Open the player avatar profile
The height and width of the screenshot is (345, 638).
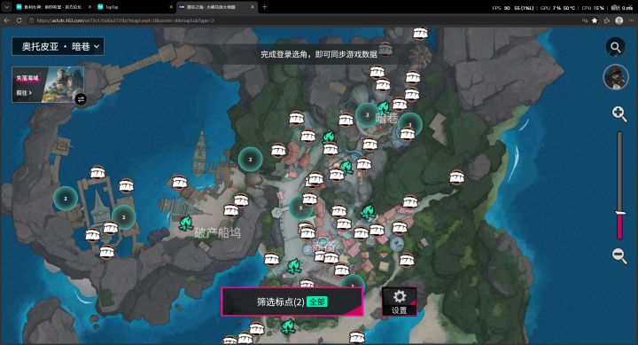pos(616,77)
